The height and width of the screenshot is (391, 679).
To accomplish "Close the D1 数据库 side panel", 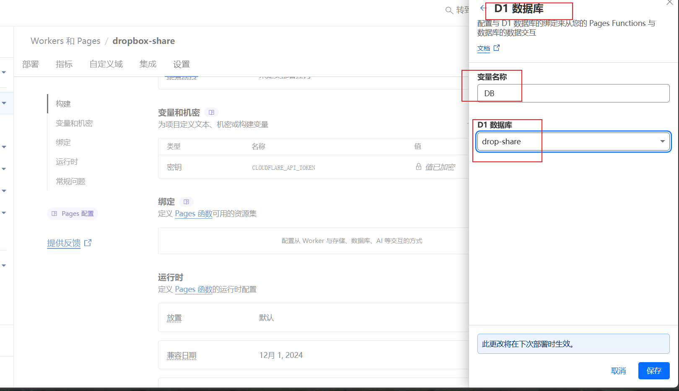I will point(670,3).
